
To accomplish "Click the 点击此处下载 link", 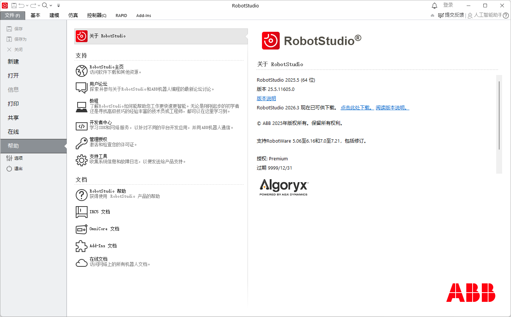I will click(x=357, y=108).
